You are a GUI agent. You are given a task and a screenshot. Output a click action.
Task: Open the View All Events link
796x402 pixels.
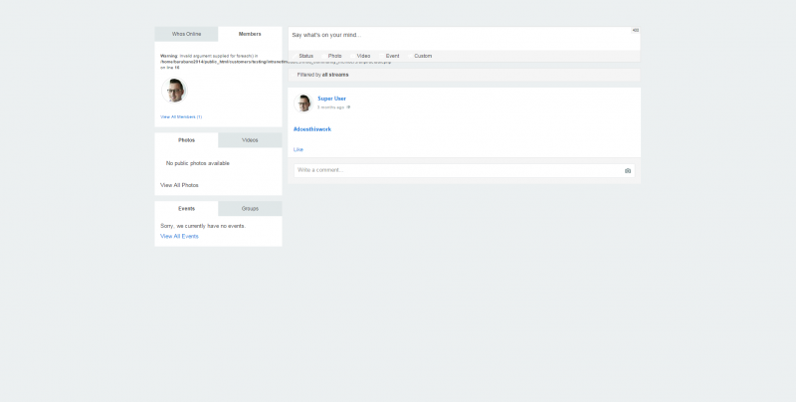(179, 236)
